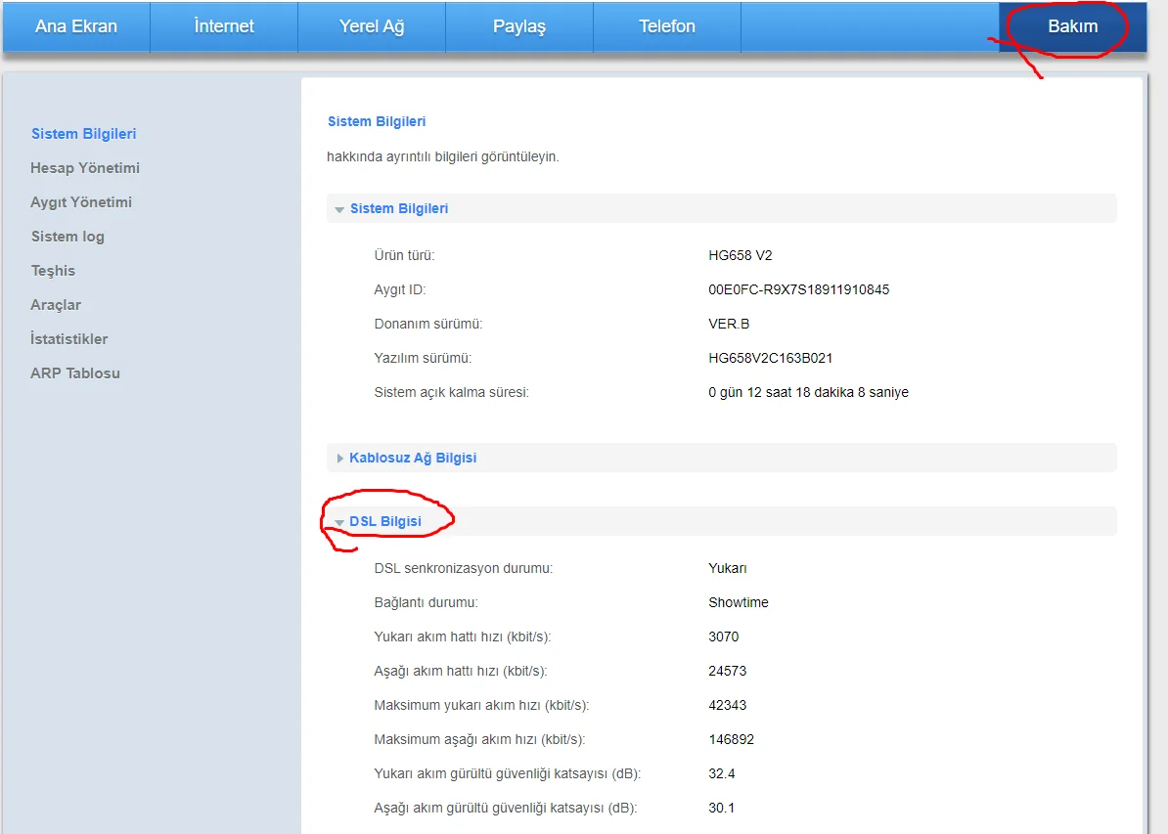Open Sistem log in the sidebar

pos(67,237)
